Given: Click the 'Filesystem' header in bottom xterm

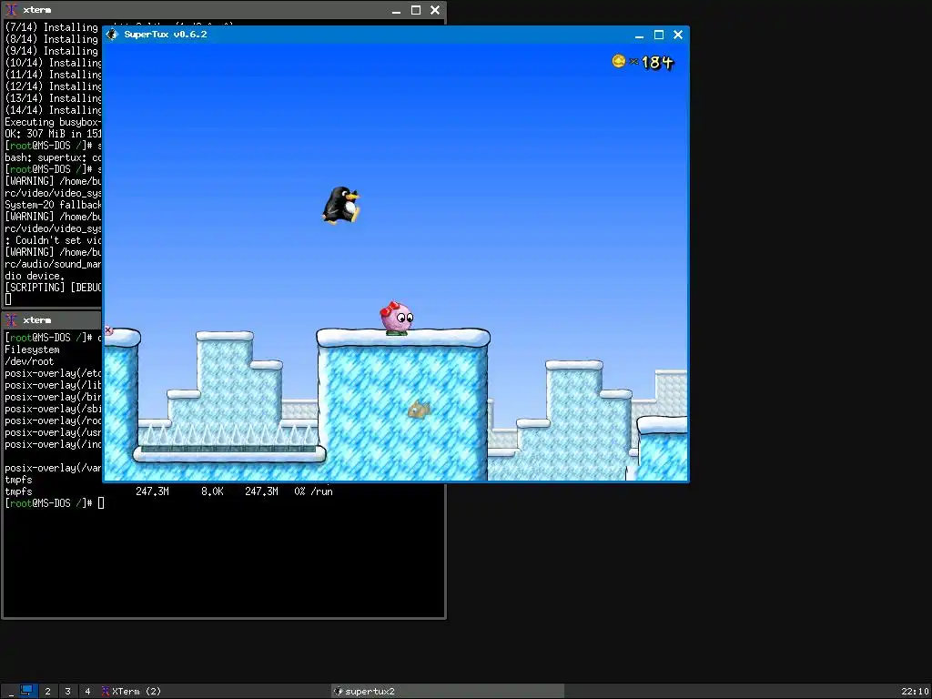Looking at the screenshot, I should point(32,349).
